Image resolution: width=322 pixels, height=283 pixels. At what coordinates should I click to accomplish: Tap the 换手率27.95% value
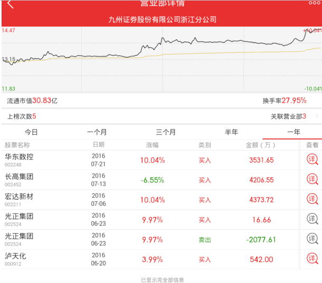click(285, 101)
